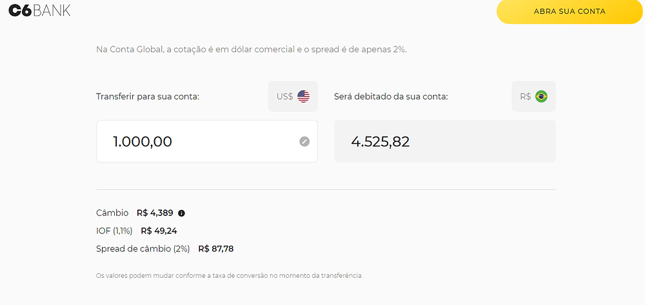Click the pencil edit icon in amount field
This screenshot has height=305, width=645.
[x=304, y=141]
